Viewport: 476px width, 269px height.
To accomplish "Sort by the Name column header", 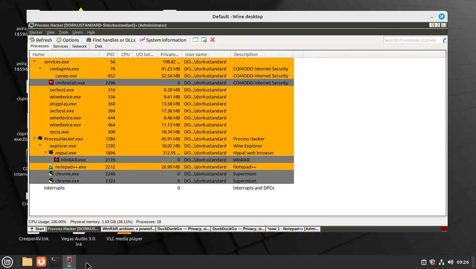I will 64,54.
